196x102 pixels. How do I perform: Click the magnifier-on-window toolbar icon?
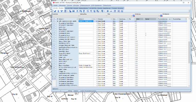(115, 11)
